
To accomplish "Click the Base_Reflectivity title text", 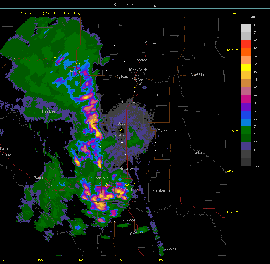I will (135, 5).
